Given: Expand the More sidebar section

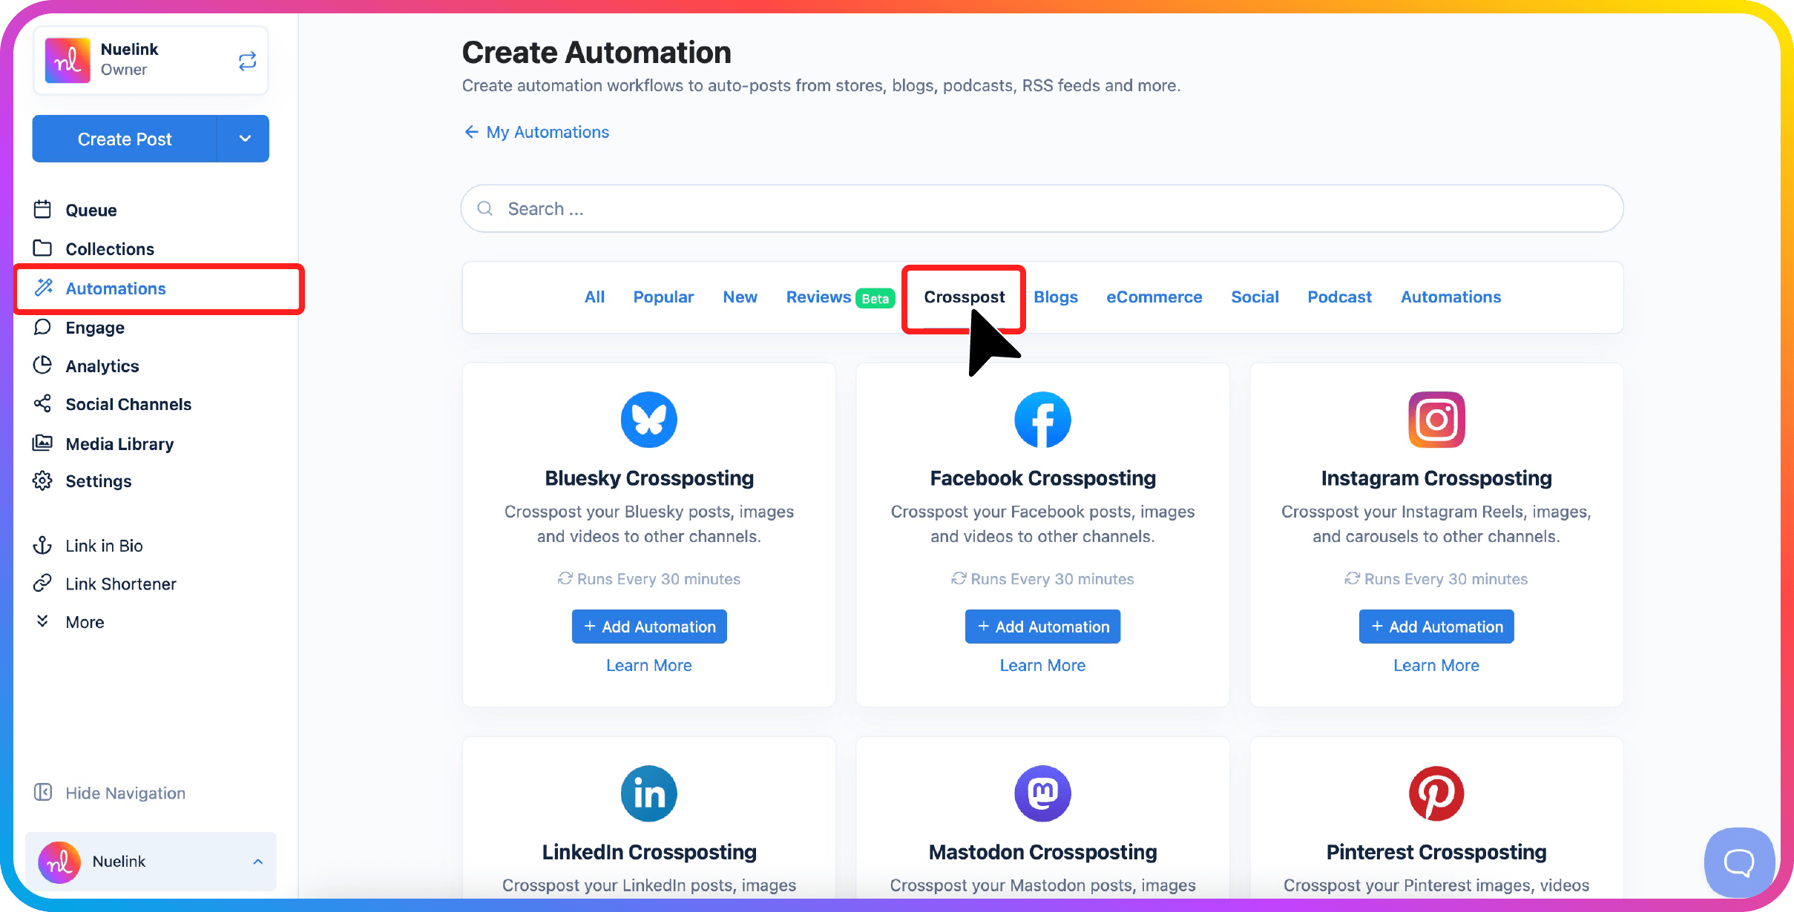Looking at the screenshot, I should pyautogui.click(x=85, y=622).
